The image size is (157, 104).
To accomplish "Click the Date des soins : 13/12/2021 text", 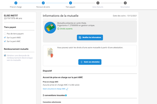I will pyautogui.click(x=125, y=16).
